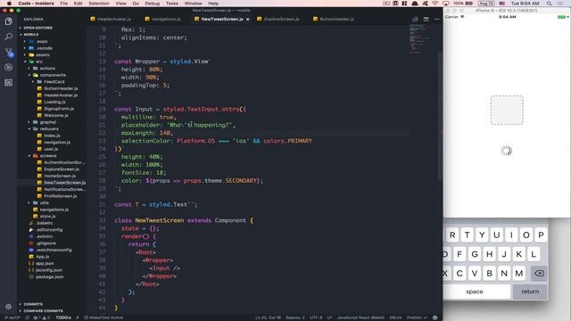
Task: Expand the assets folder
Action: coord(43,54)
